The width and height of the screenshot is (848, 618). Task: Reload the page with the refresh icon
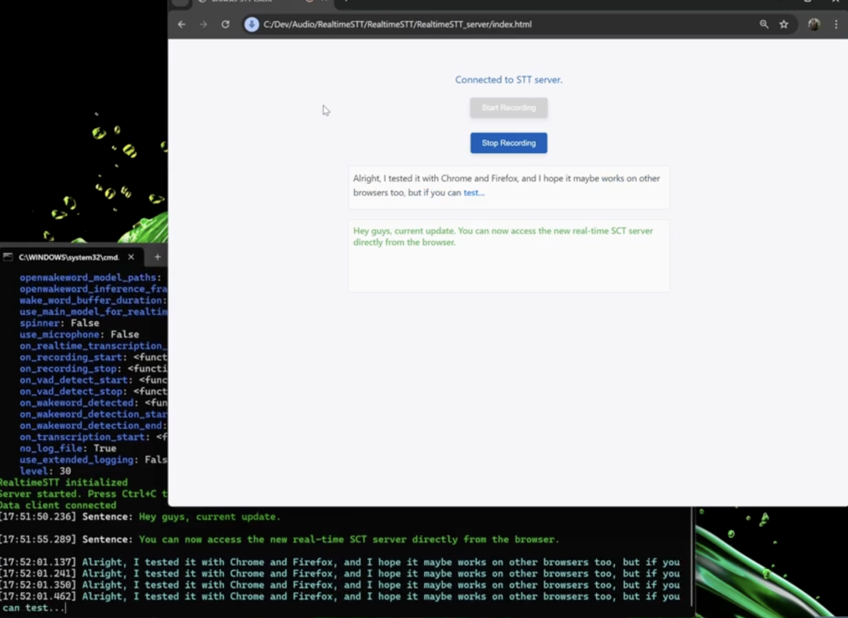pyautogui.click(x=225, y=24)
